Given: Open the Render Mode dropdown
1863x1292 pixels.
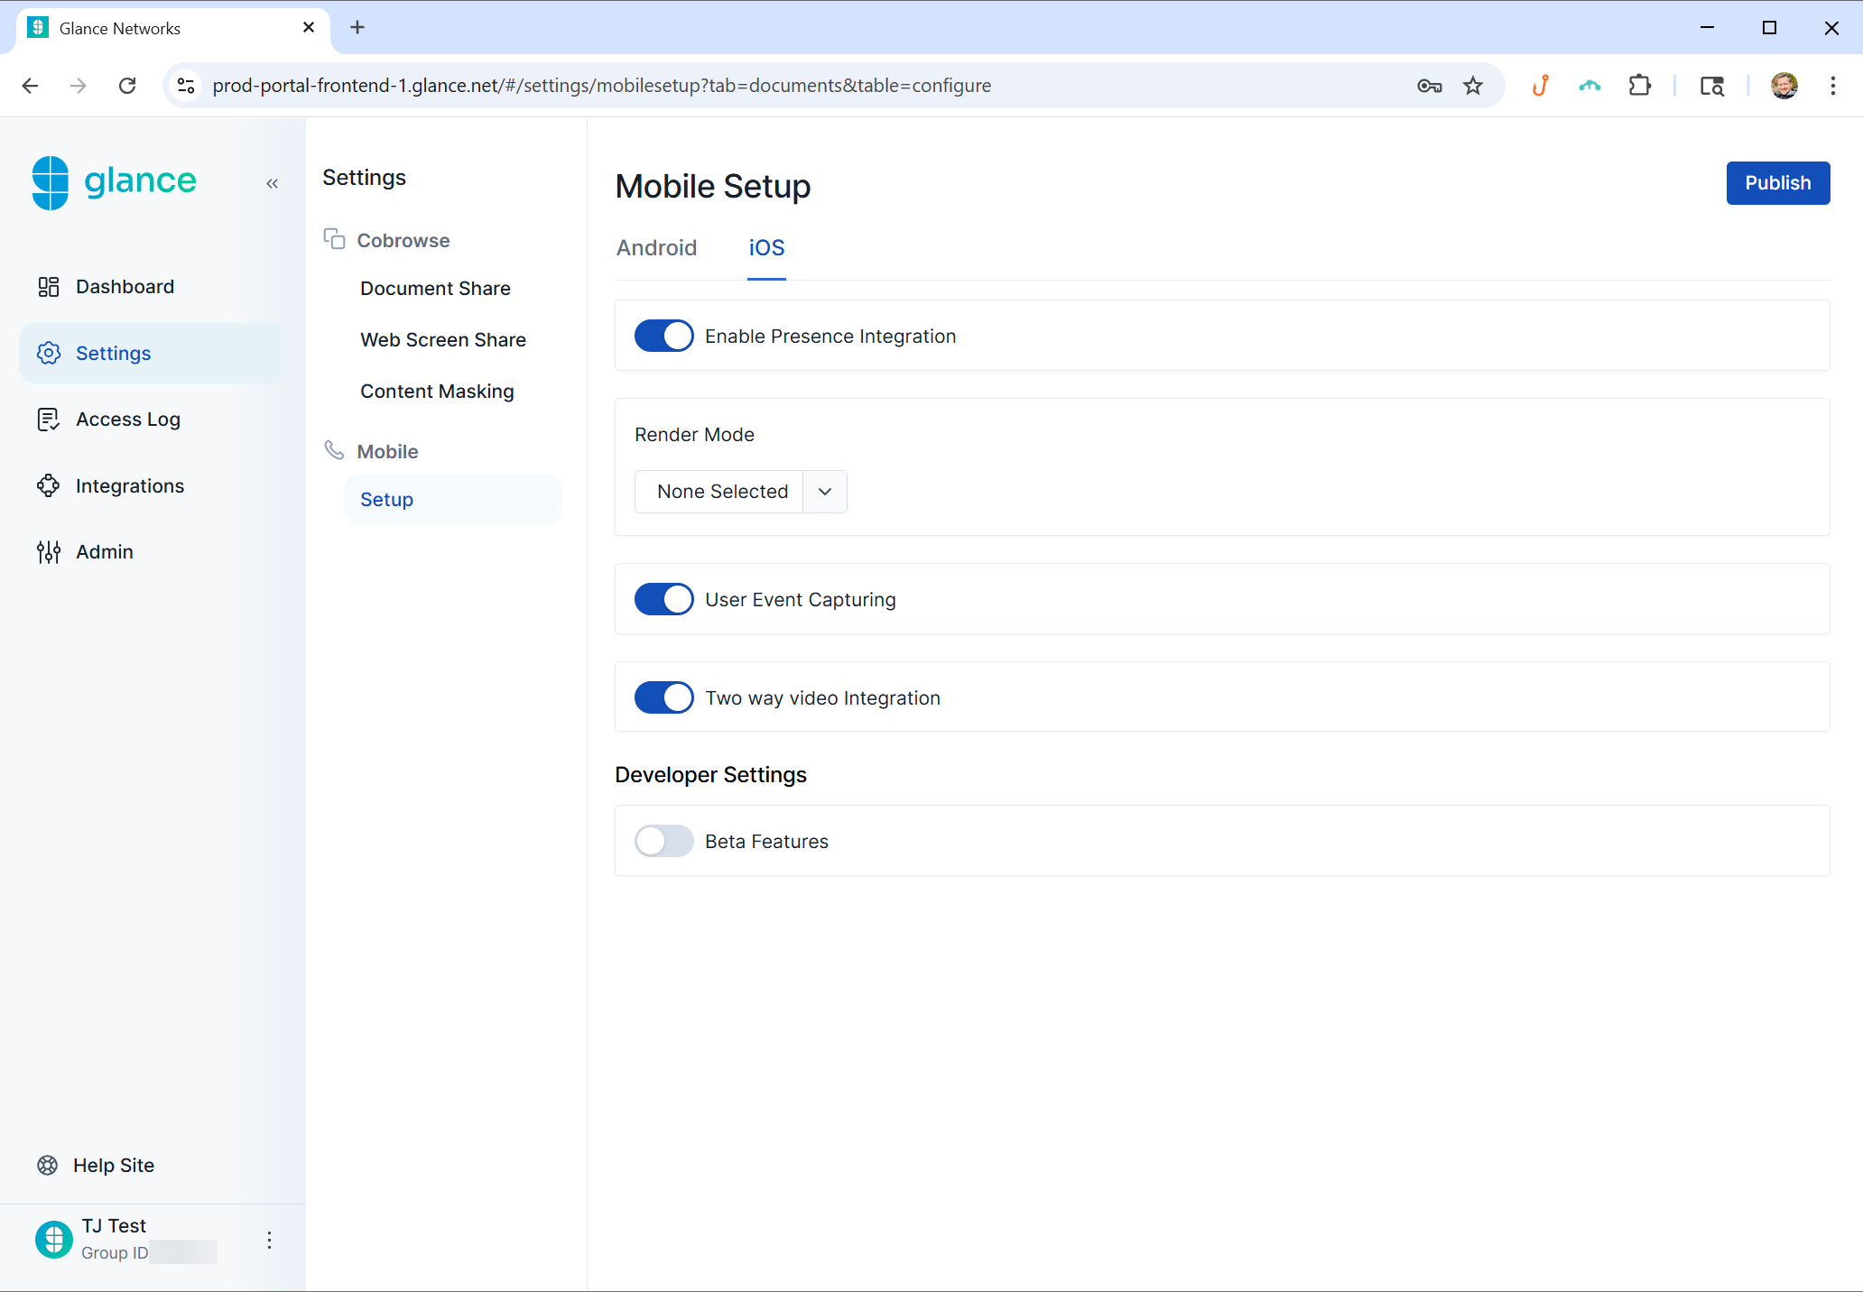Looking at the screenshot, I should click(x=740, y=492).
